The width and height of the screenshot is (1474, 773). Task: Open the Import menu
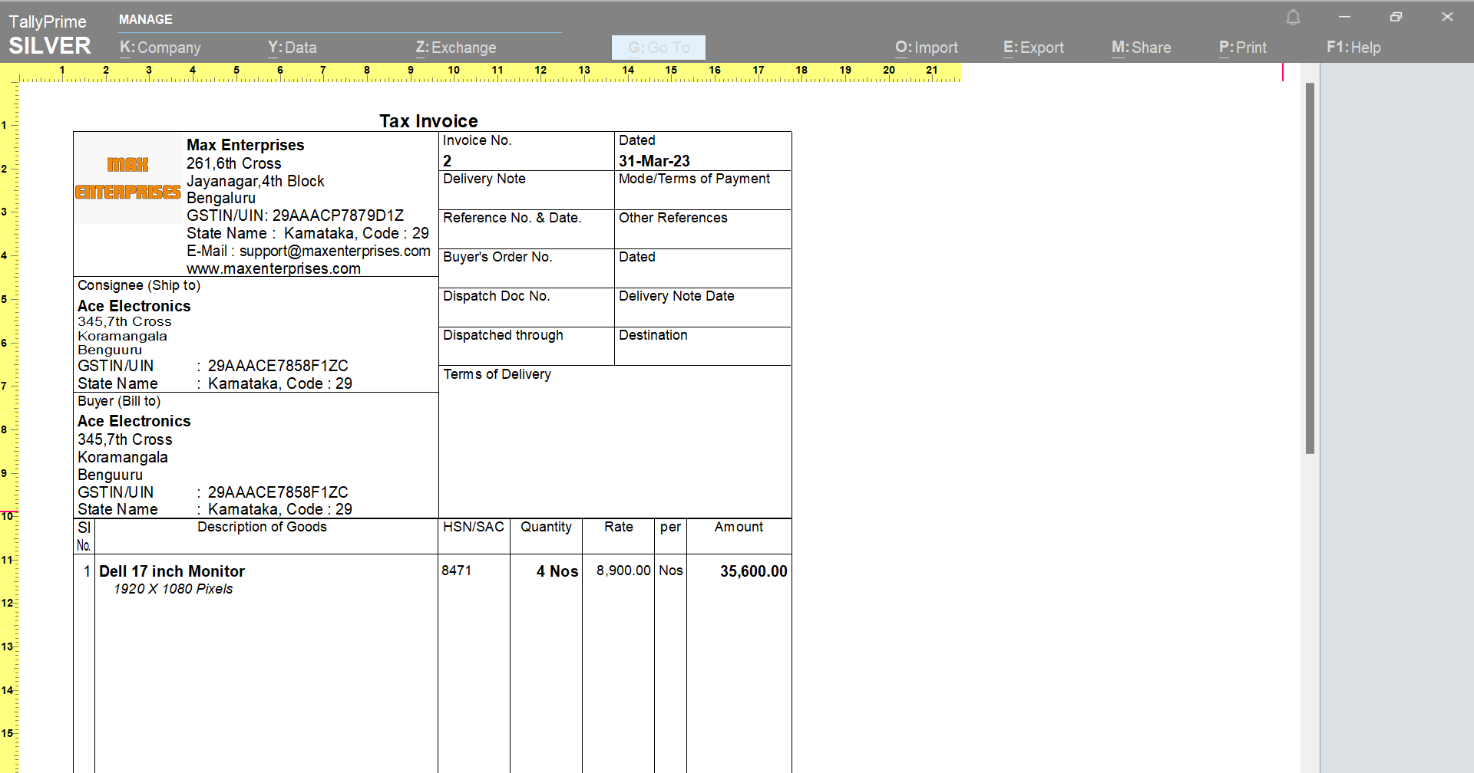tap(926, 47)
